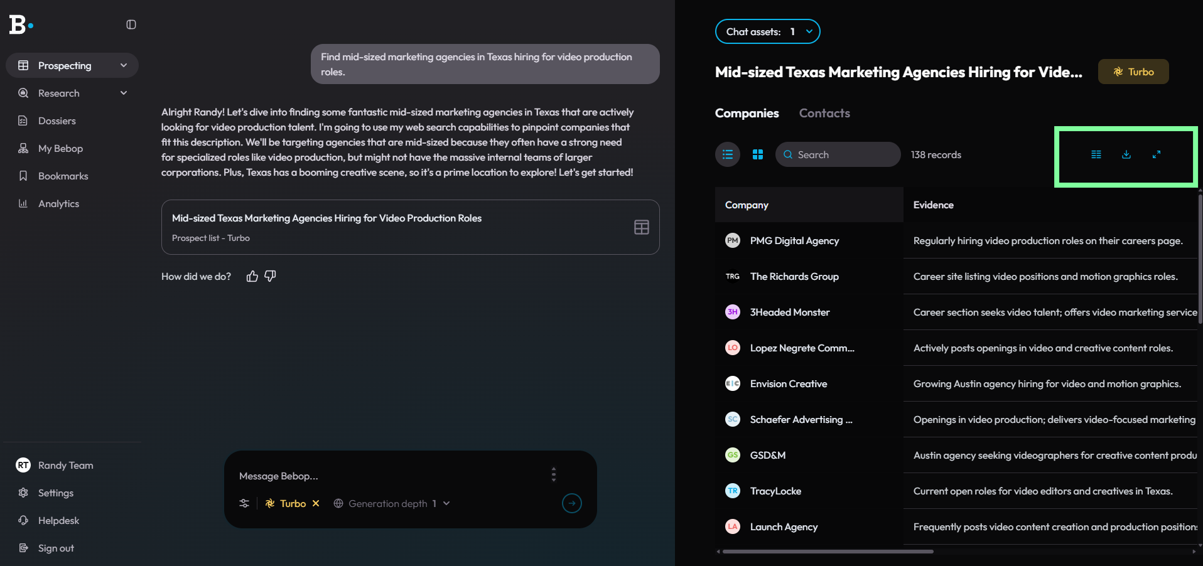Open the Companies tab
This screenshot has width=1203, height=566.
click(x=747, y=113)
